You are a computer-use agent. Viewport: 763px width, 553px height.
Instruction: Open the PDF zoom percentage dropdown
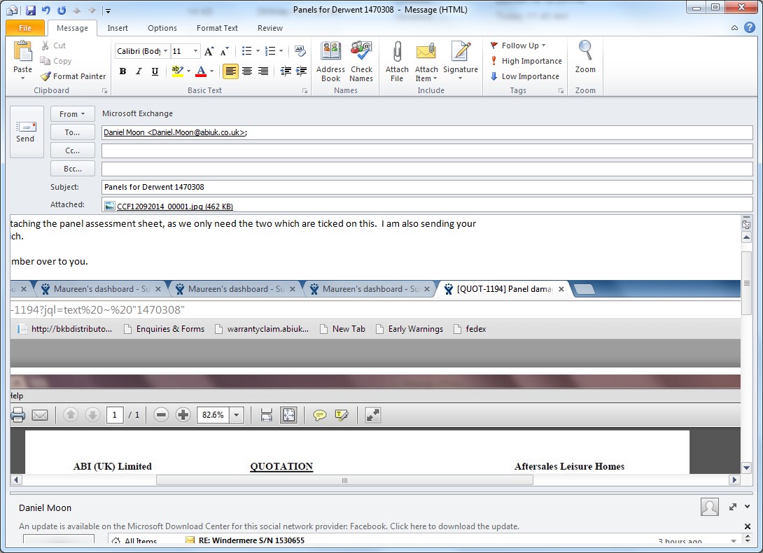click(x=237, y=415)
